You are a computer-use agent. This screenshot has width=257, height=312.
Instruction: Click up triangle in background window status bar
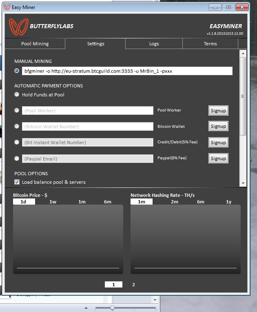86,308
